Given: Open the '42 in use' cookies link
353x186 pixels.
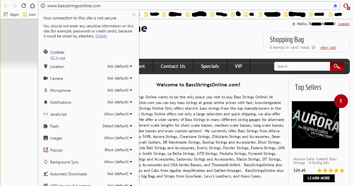Looking at the screenshot, I should coord(58,58).
